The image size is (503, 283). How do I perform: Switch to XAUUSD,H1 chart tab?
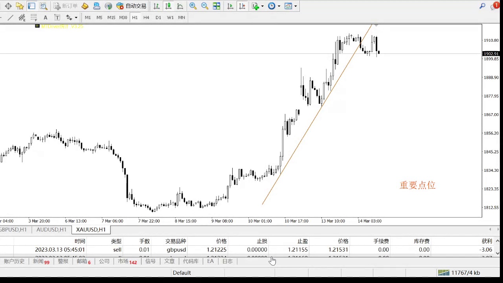(x=91, y=230)
